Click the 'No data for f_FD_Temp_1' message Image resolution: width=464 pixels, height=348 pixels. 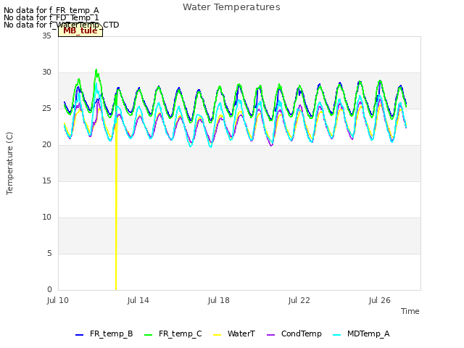click(51, 17)
